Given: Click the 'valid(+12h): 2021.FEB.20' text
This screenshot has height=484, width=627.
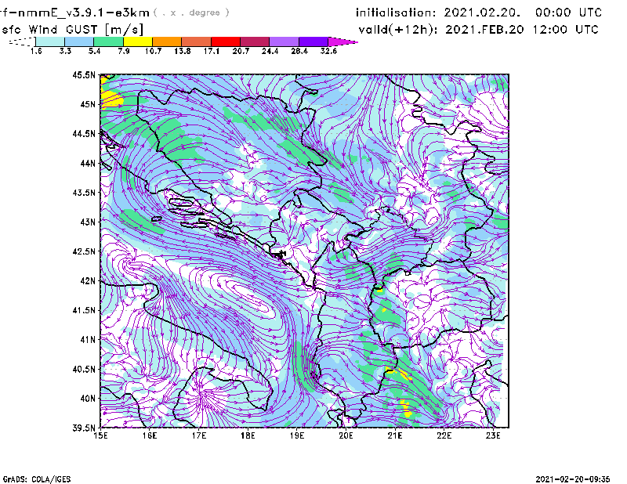Looking at the screenshot, I should click(x=441, y=30).
